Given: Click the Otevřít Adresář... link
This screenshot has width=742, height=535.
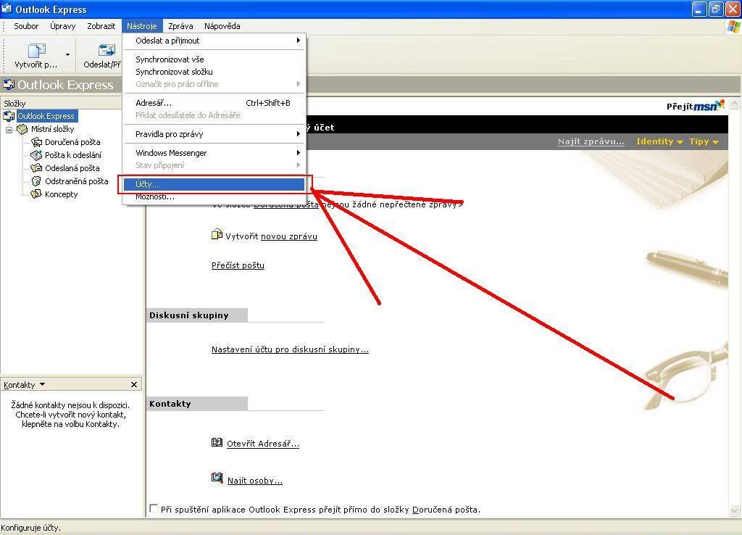Looking at the screenshot, I should click(x=263, y=444).
